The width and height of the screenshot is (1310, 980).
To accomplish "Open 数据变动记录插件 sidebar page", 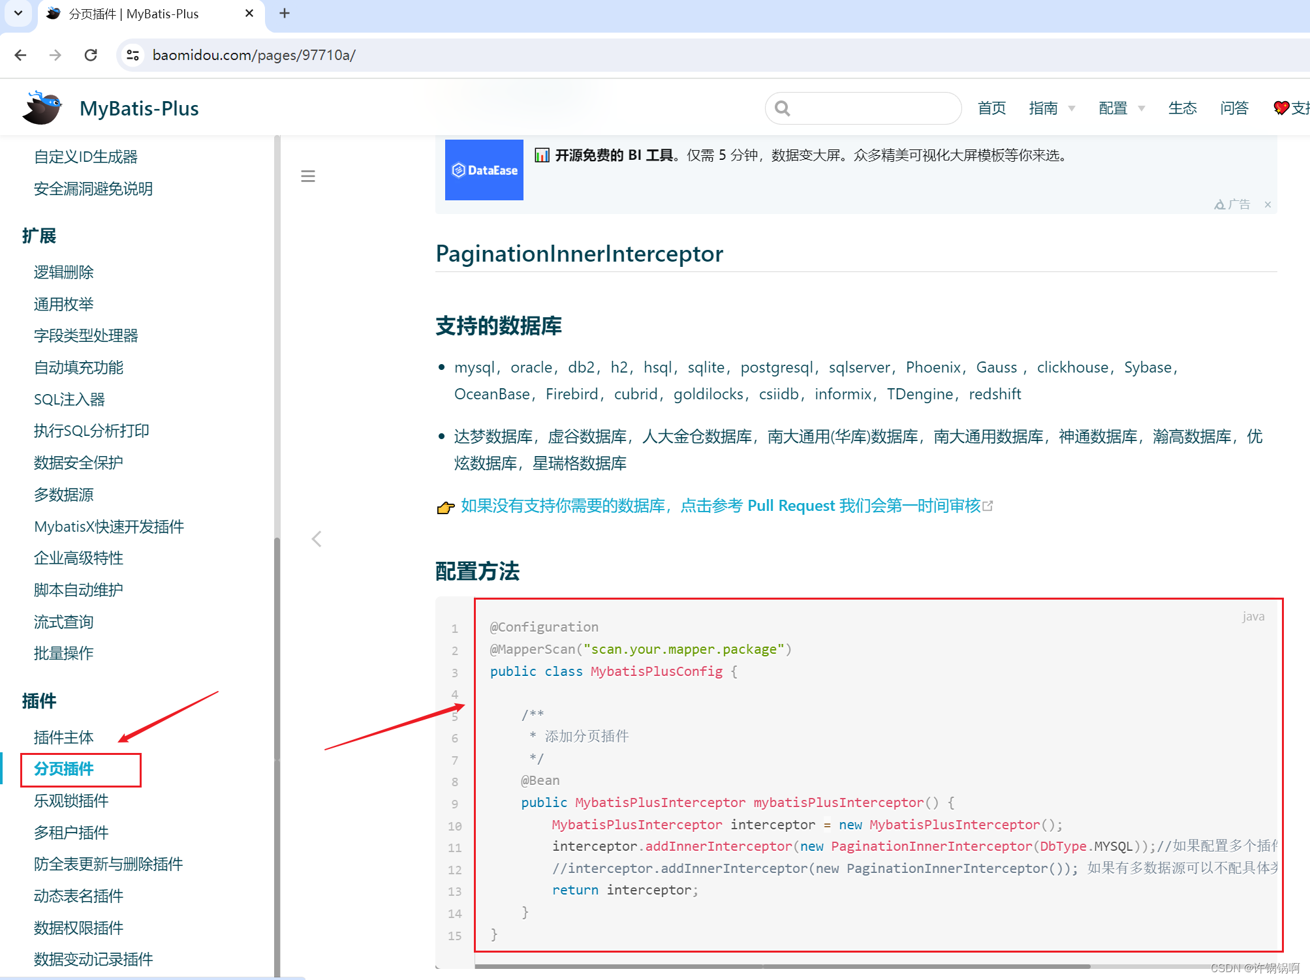I will pos(93,959).
